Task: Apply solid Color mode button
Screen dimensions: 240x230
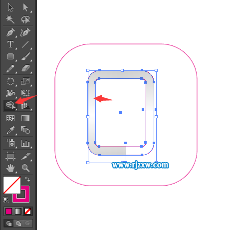Action: (x=8, y=212)
